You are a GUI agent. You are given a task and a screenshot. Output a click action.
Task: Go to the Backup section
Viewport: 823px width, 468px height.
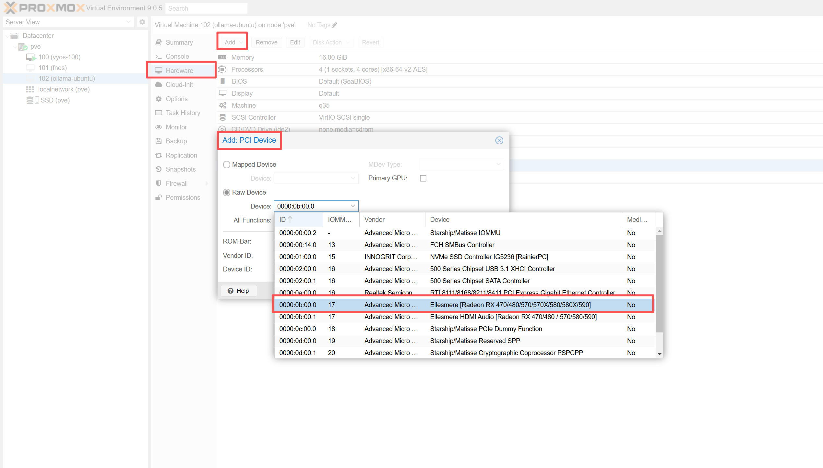[x=176, y=141]
